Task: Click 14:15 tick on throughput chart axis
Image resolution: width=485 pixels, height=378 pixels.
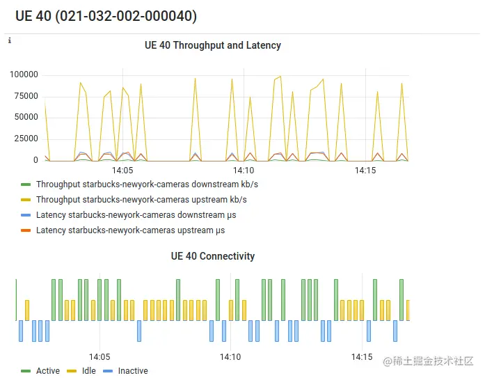Action: coord(365,171)
